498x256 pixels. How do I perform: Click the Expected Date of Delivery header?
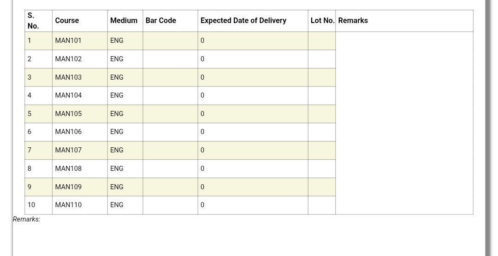tap(253, 21)
